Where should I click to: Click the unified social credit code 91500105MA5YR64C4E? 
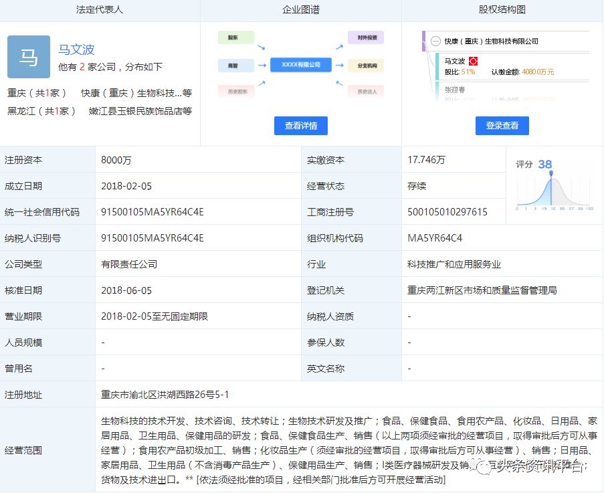153,212
